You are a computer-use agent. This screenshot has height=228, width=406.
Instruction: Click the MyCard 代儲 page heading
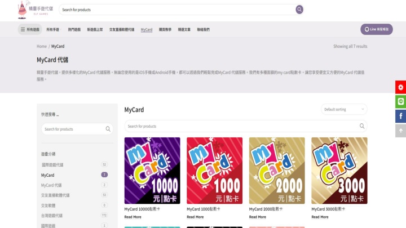click(x=52, y=60)
